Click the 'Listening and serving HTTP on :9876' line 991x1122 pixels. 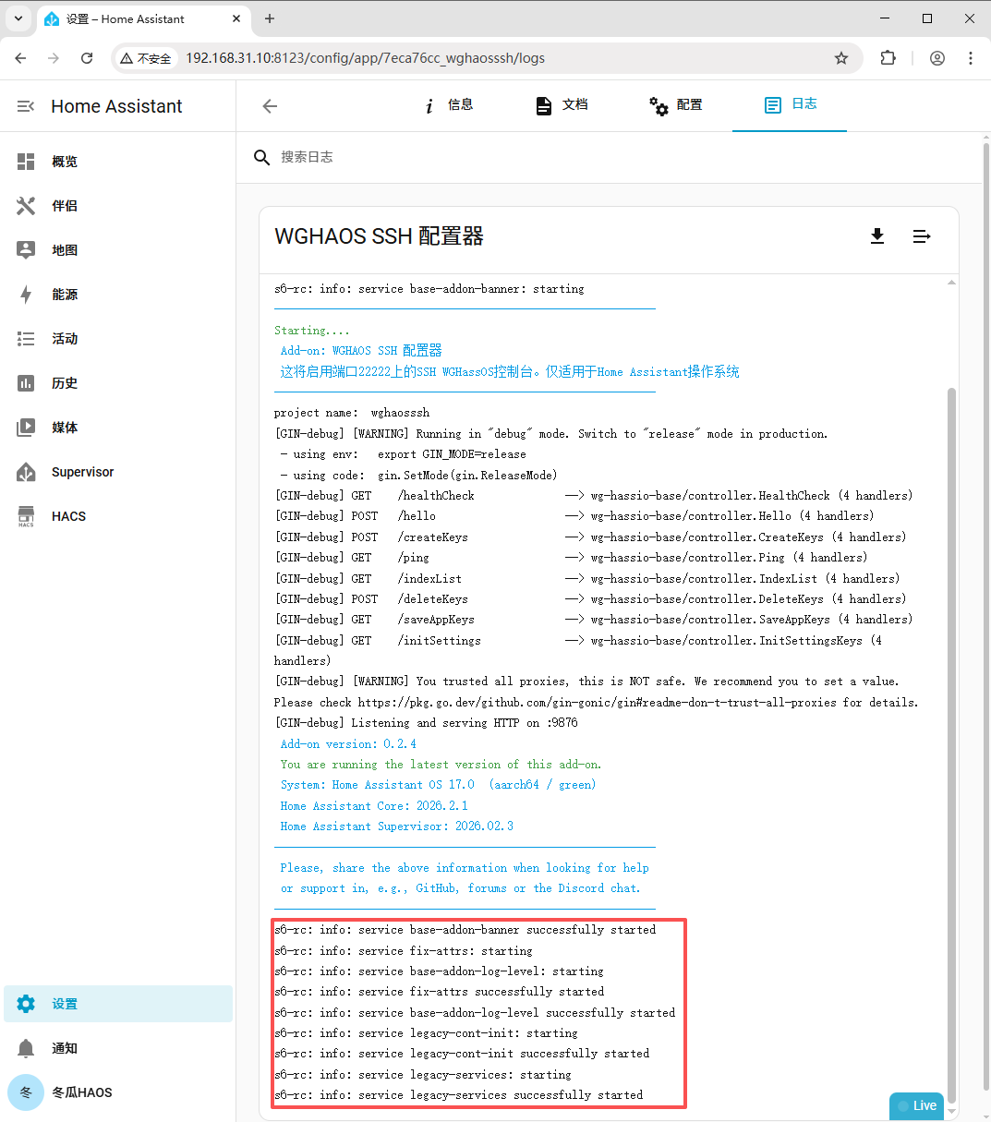[426, 723]
